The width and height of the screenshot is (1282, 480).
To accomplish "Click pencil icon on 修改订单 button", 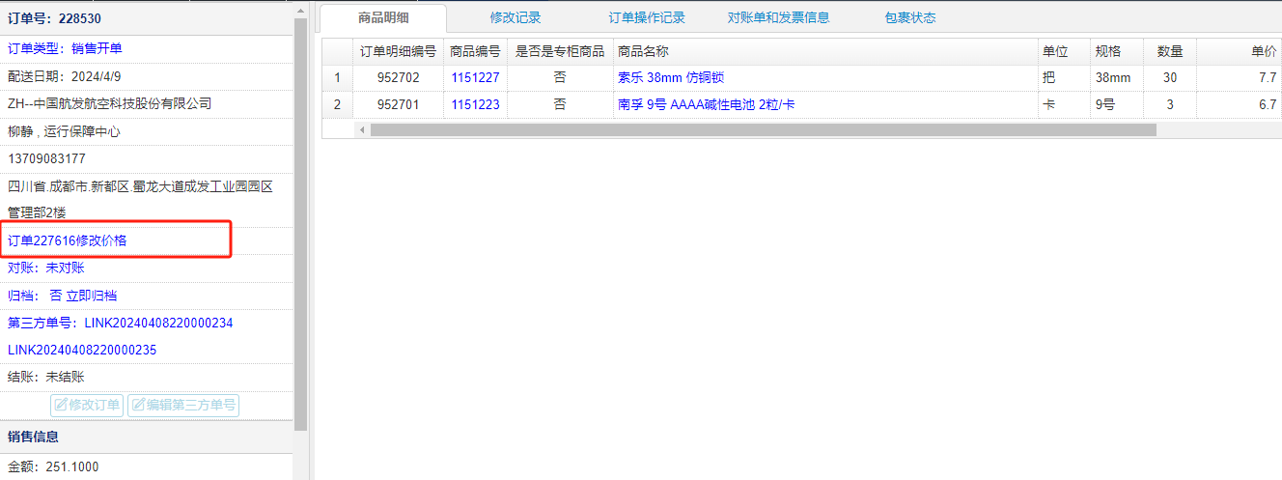I will pos(61,405).
